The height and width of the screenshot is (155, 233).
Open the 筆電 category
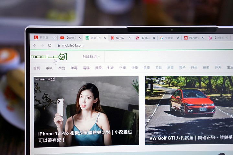tap(74, 68)
